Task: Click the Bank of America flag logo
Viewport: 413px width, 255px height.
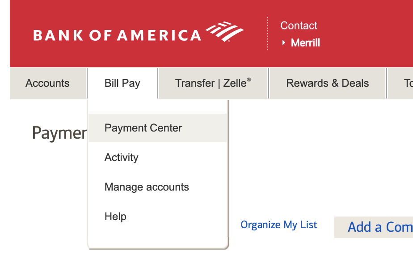Action: [224, 31]
